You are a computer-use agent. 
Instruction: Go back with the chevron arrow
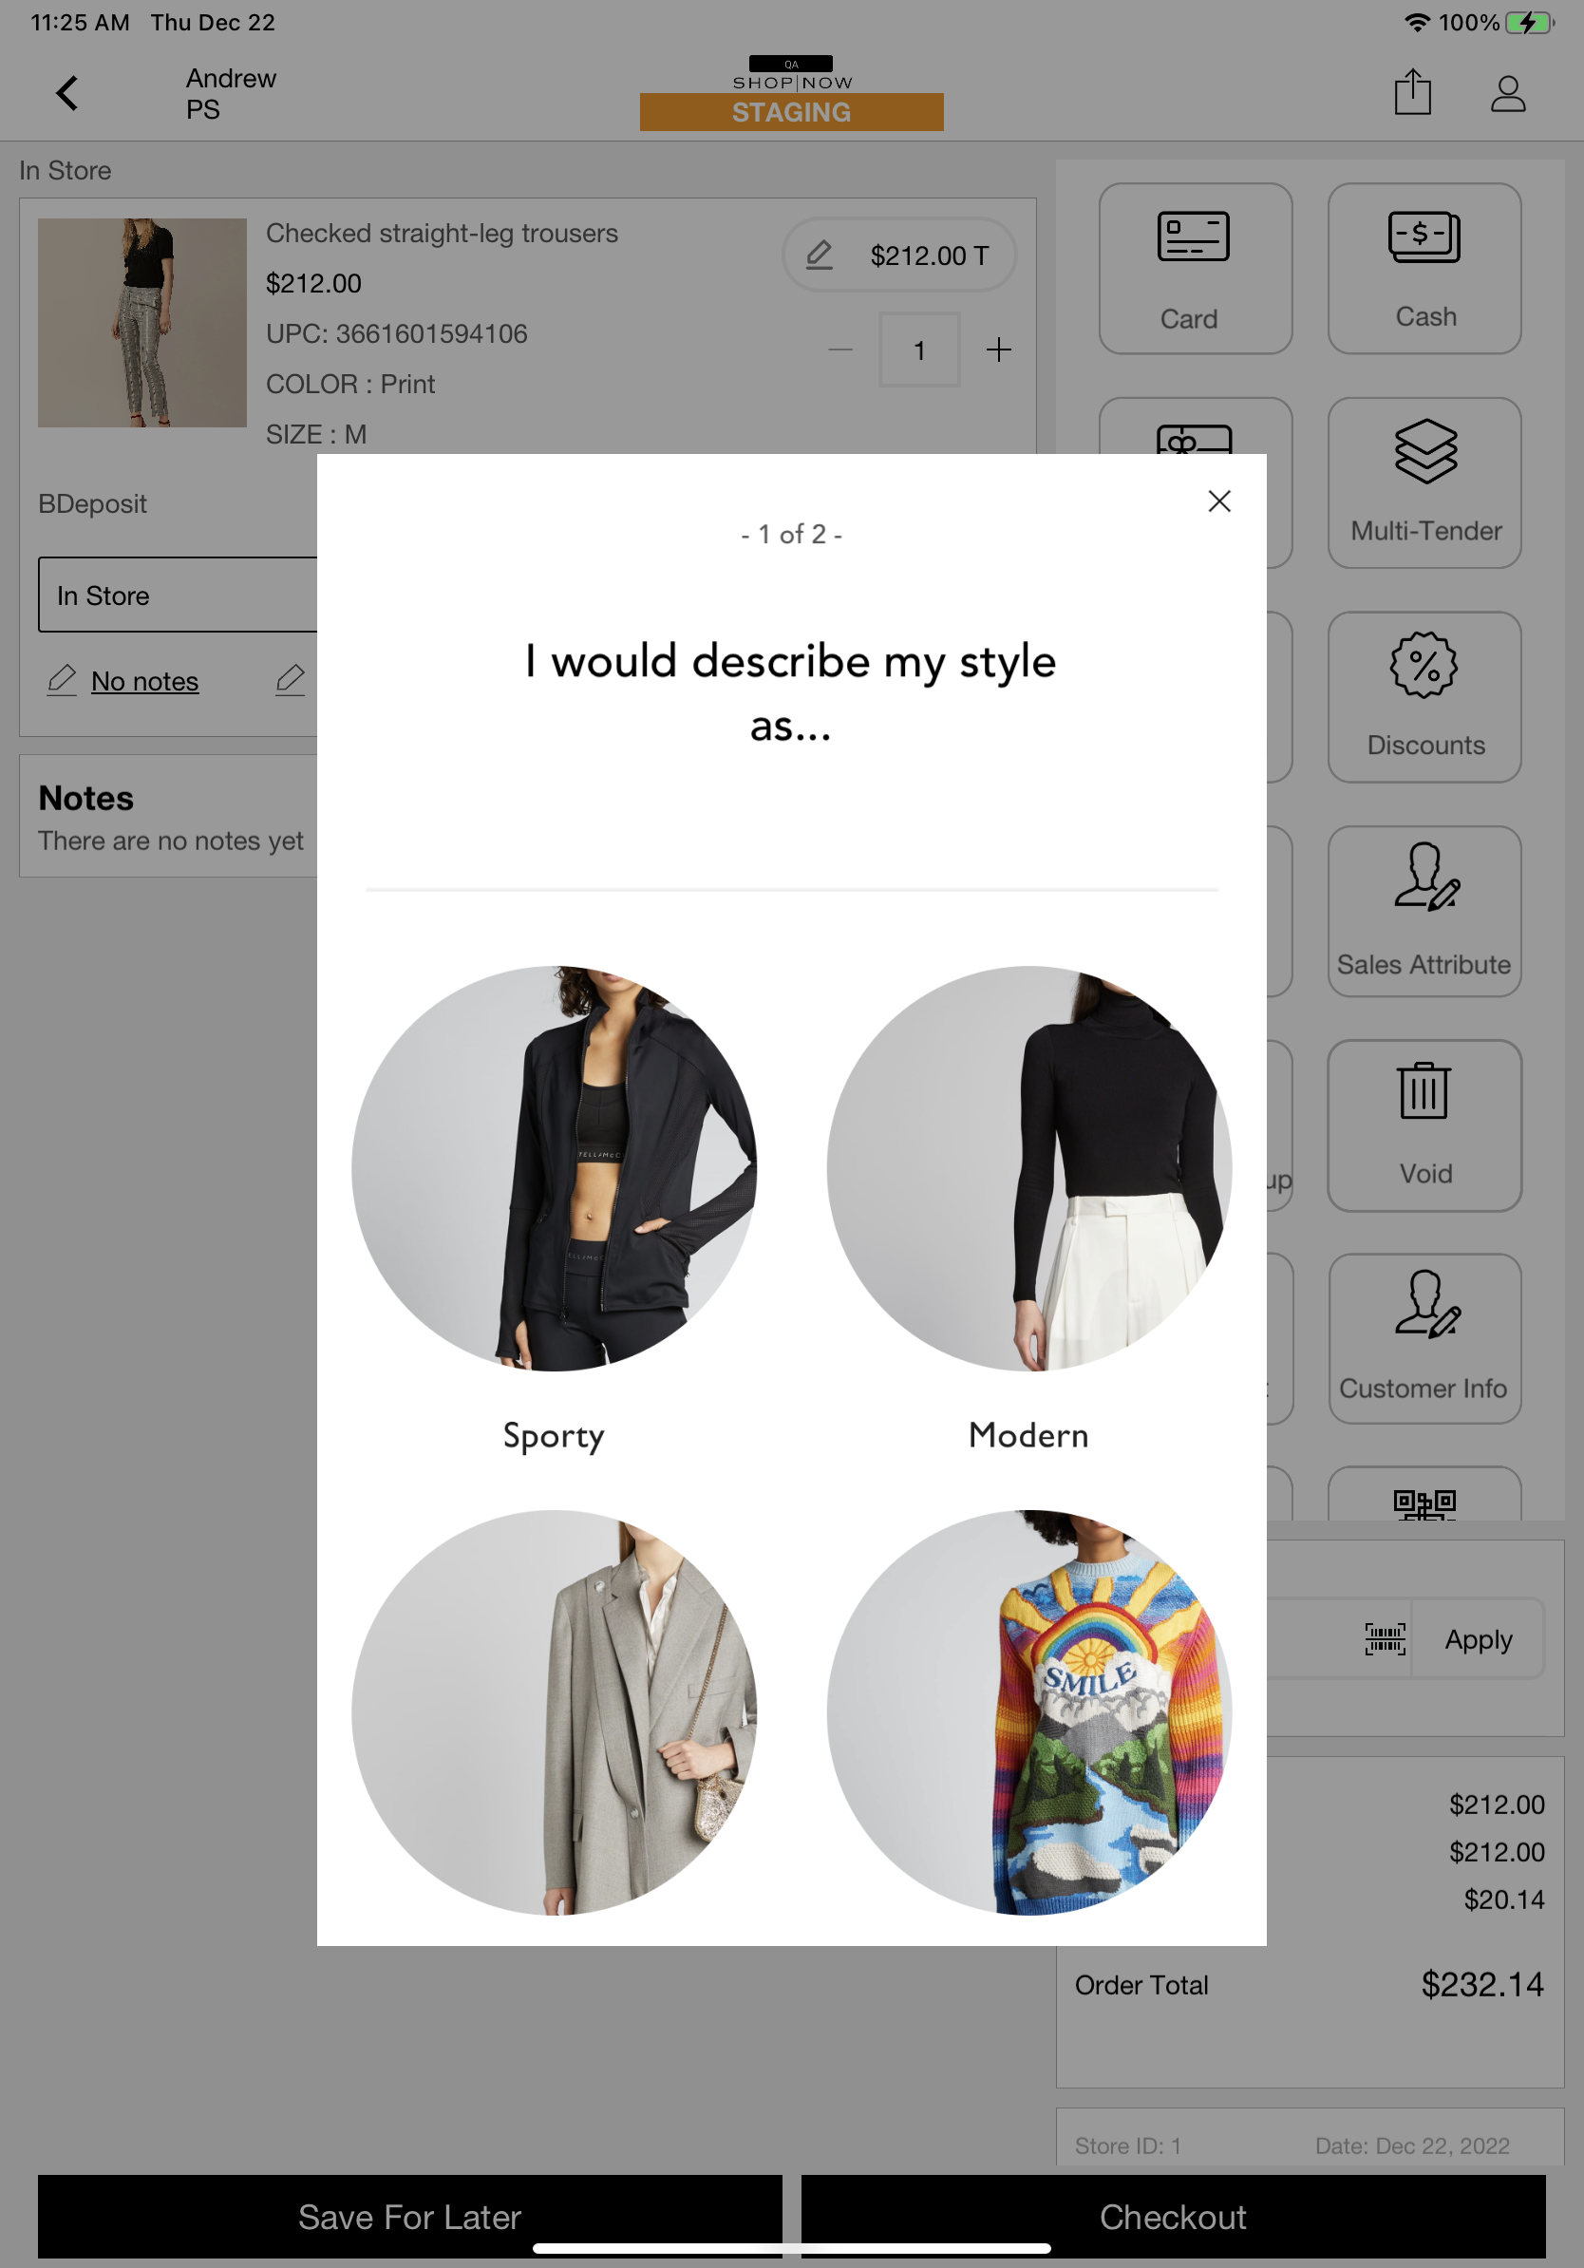tap(66, 93)
